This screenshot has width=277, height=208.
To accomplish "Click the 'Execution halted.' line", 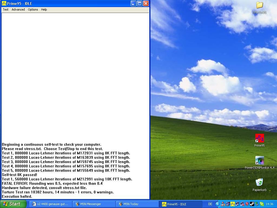I will 17,197.
